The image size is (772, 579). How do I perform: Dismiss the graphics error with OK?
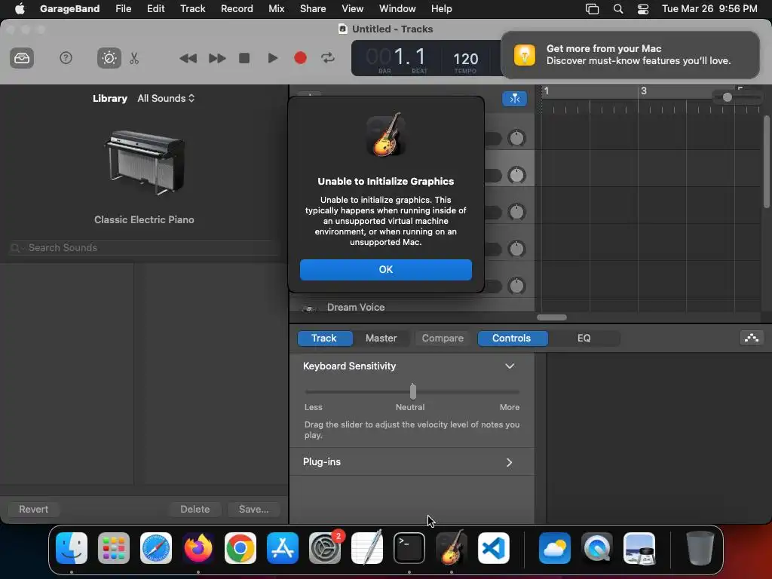click(x=385, y=269)
